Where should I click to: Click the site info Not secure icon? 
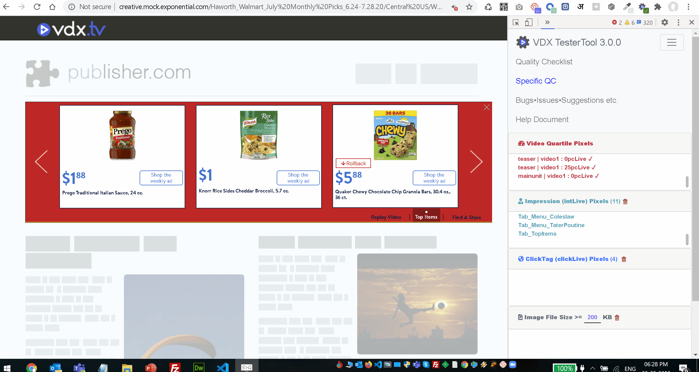coord(71,7)
